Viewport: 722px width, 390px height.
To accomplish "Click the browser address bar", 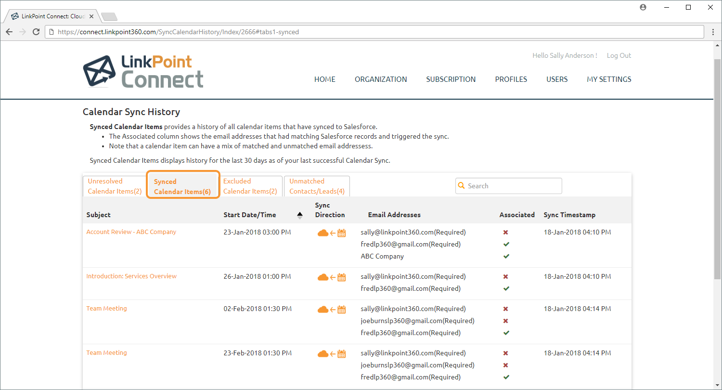I will (374, 32).
